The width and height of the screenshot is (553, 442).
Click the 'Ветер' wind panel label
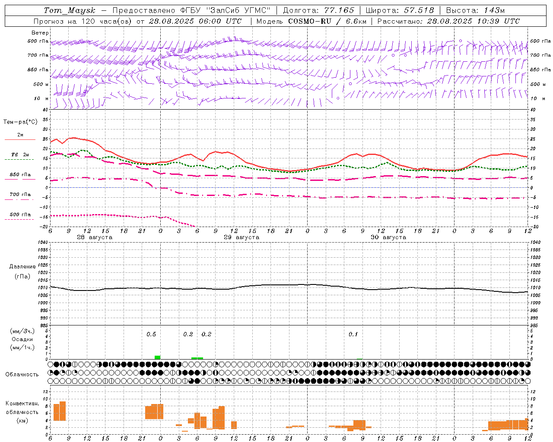tap(40, 33)
